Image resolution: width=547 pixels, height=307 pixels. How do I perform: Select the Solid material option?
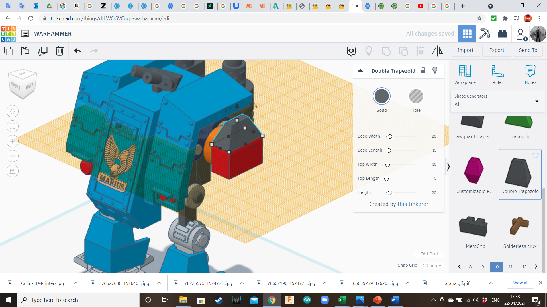[x=381, y=96]
